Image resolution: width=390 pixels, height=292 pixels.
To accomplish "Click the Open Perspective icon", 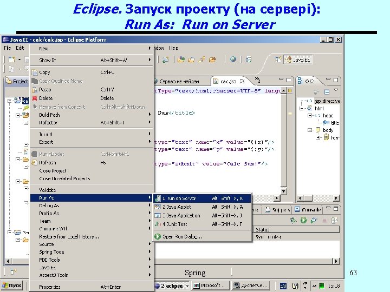I will (278, 59).
